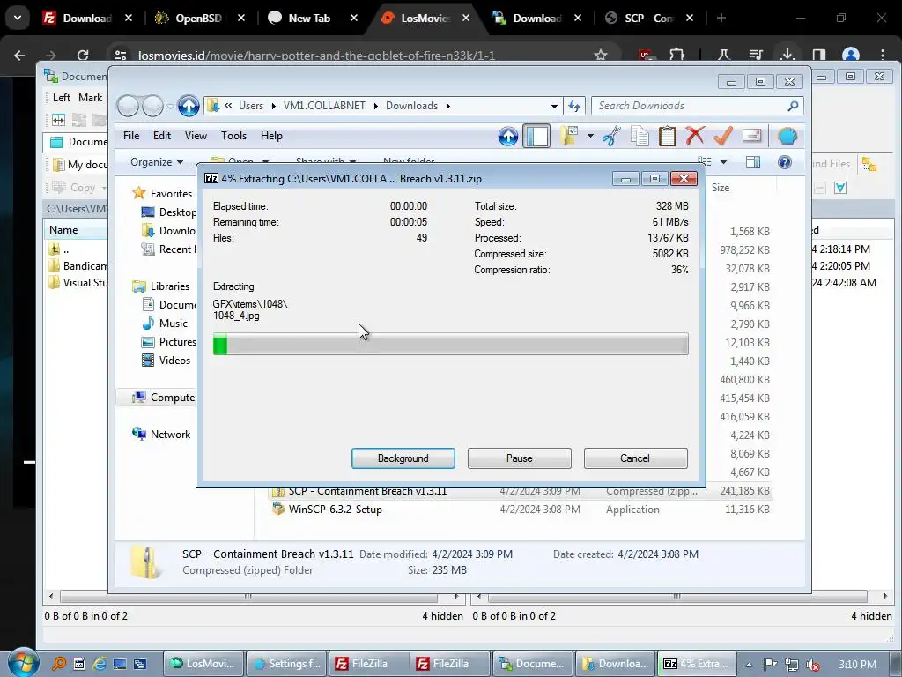Open the search magnifier quick launch icon

click(59, 664)
